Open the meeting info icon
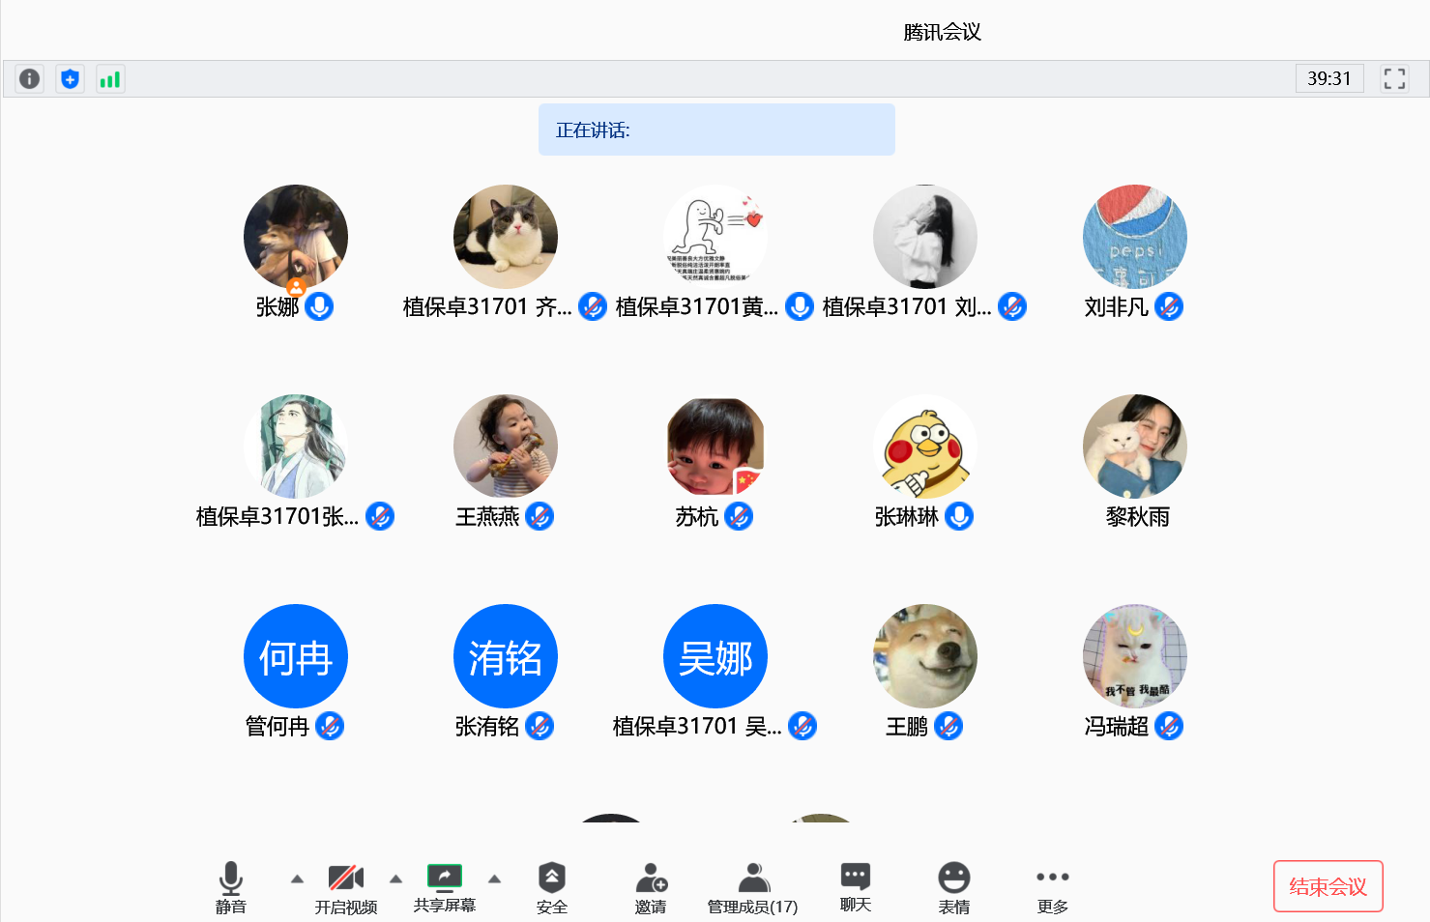This screenshot has width=1430, height=922. pyautogui.click(x=30, y=79)
